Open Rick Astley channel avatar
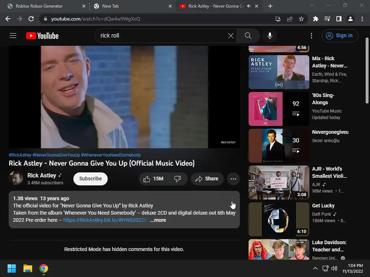The width and height of the screenshot is (370, 277). [x=16, y=178]
